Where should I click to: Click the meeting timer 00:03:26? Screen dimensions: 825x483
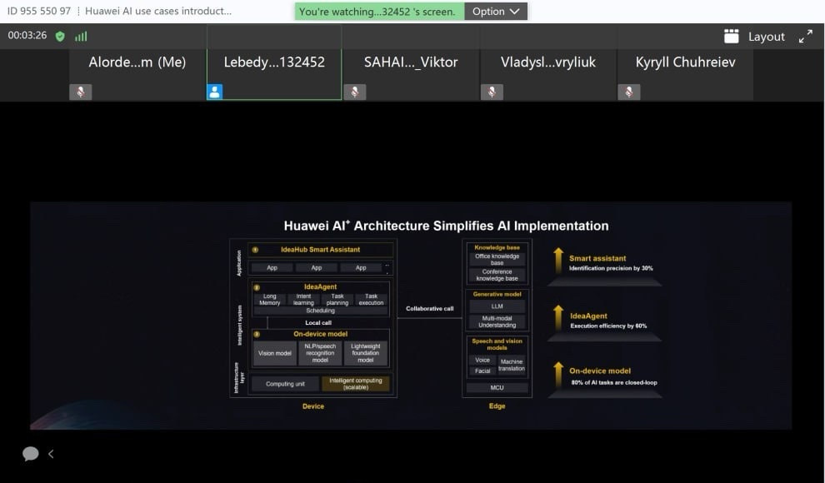(x=27, y=36)
